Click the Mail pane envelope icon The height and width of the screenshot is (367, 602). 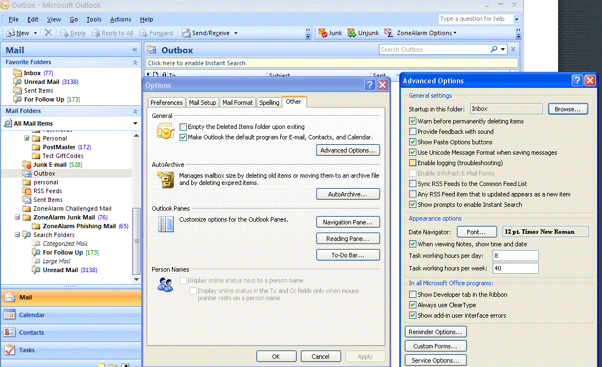pyautogui.click(x=9, y=297)
